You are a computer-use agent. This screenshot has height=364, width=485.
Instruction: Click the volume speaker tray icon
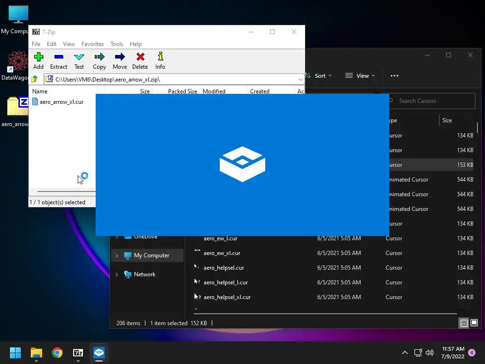coord(429,353)
